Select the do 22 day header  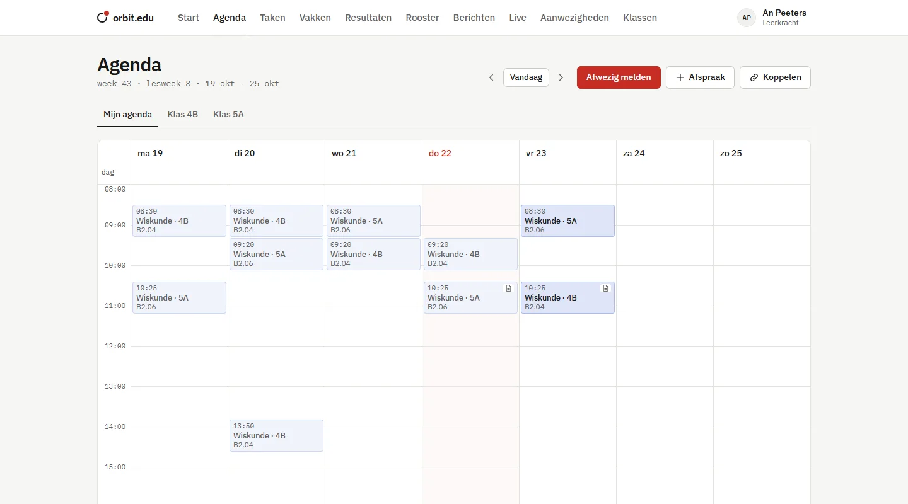coord(440,153)
